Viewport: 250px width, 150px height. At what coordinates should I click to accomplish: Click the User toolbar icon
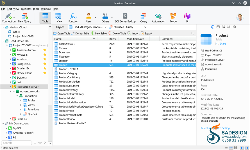tap(89, 18)
